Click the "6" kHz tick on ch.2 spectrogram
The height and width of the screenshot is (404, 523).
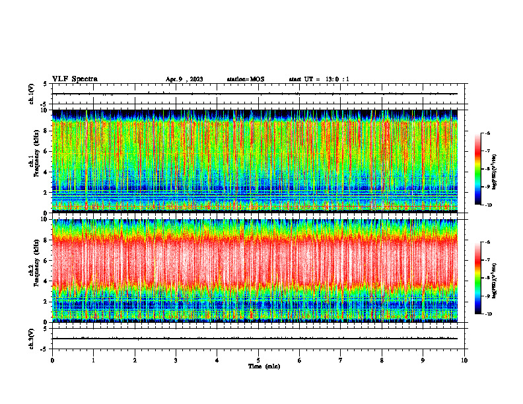click(x=46, y=261)
